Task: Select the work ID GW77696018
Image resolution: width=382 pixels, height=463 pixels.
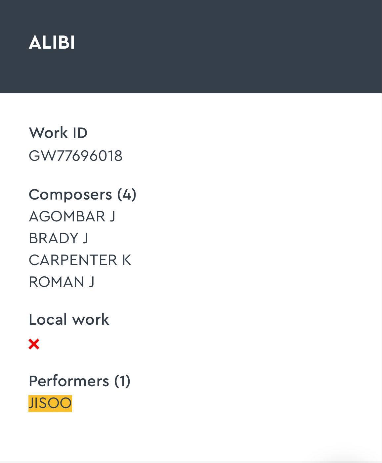Action: (75, 156)
